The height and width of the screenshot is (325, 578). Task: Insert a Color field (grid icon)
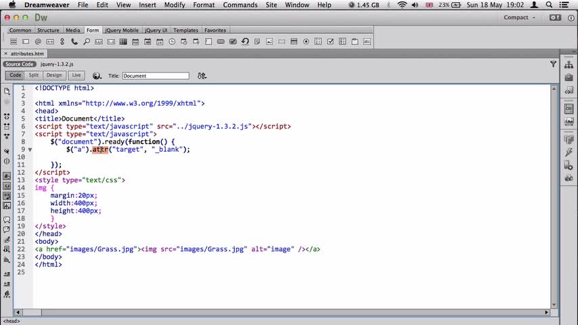pos(123,42)
